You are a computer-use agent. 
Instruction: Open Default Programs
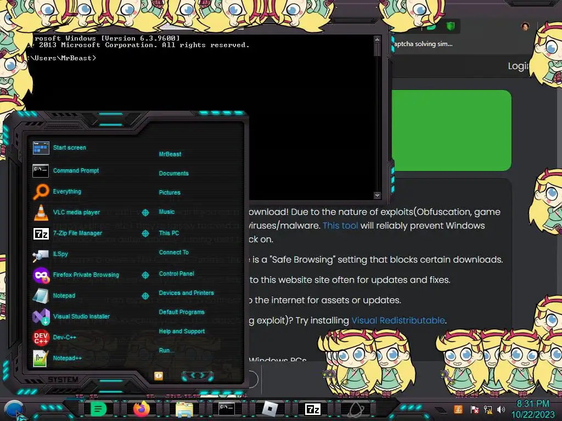point(182,312)
